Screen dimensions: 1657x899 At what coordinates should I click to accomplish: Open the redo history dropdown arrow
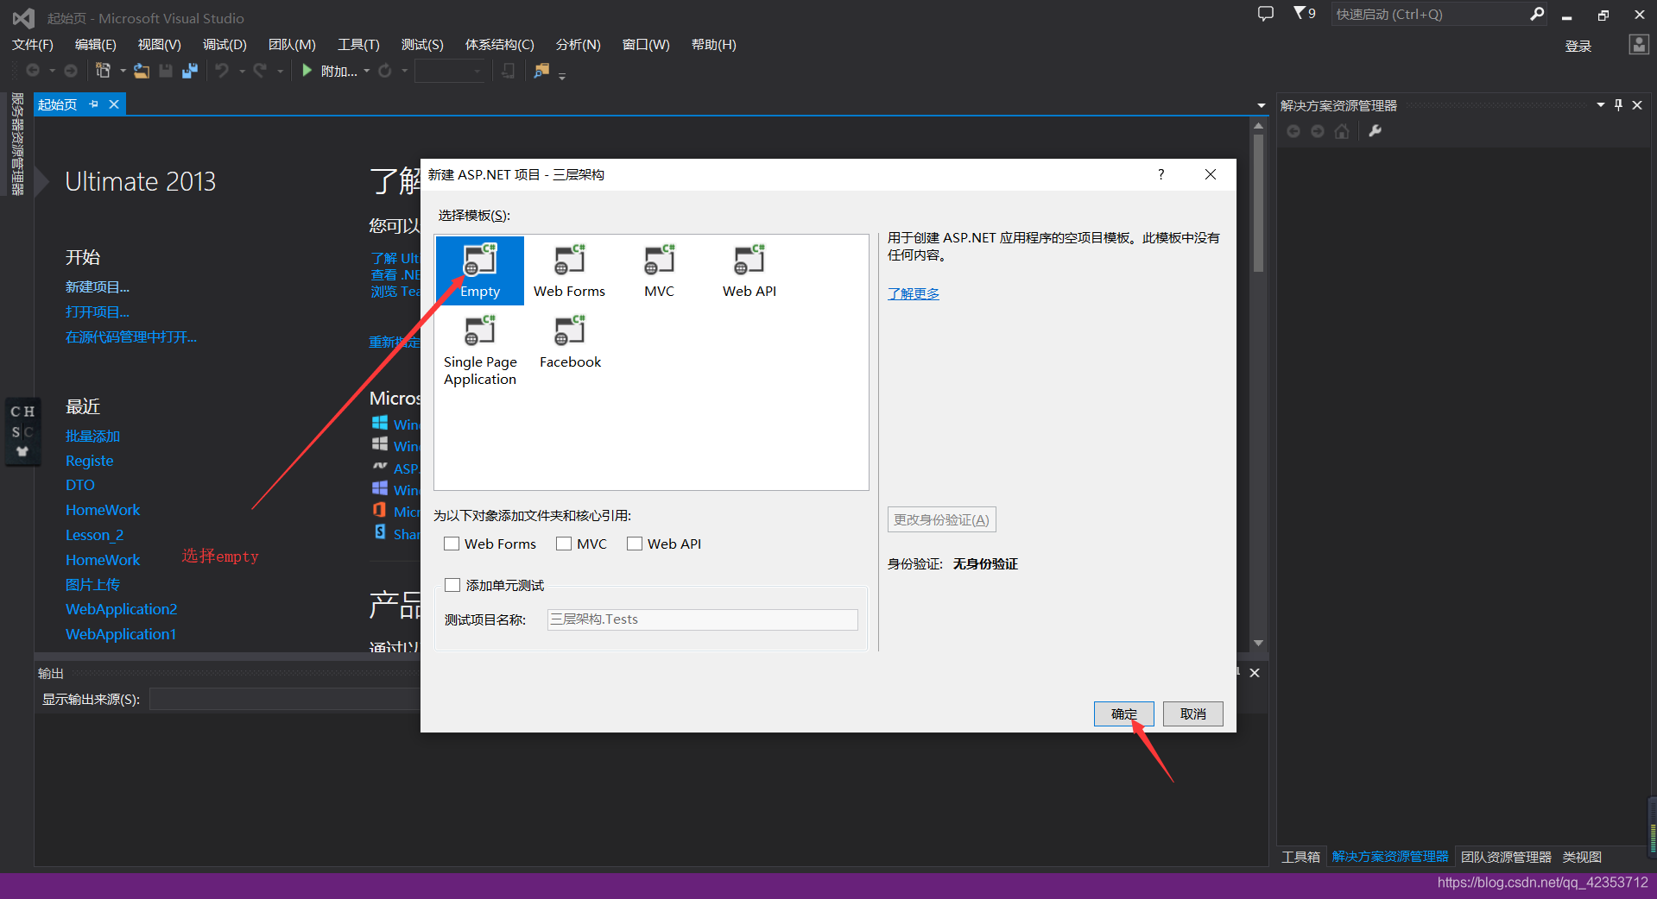click(x=280, y=71)
